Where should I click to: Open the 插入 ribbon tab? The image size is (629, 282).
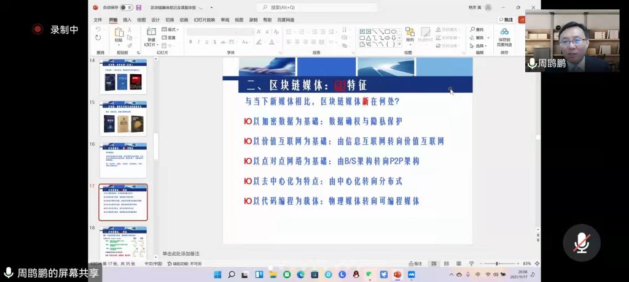127,20
